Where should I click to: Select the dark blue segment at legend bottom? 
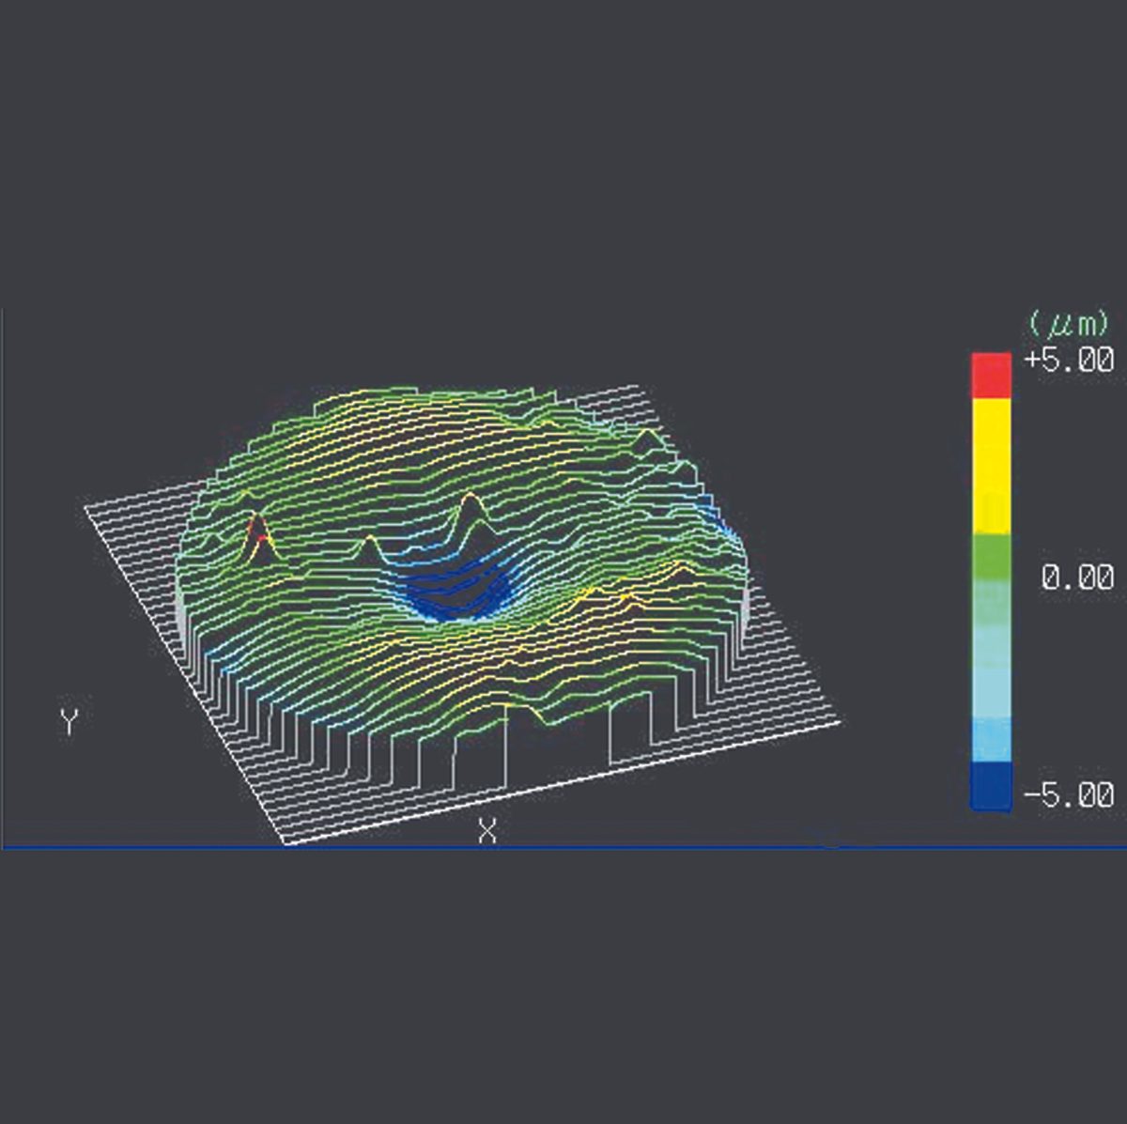pos(991,785)
